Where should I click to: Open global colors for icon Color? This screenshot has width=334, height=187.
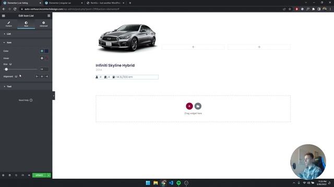click(x=42, y=51)
